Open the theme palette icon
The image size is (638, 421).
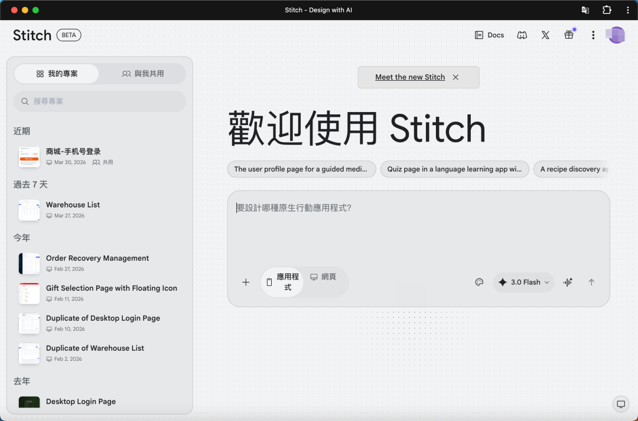coord(479,282)
